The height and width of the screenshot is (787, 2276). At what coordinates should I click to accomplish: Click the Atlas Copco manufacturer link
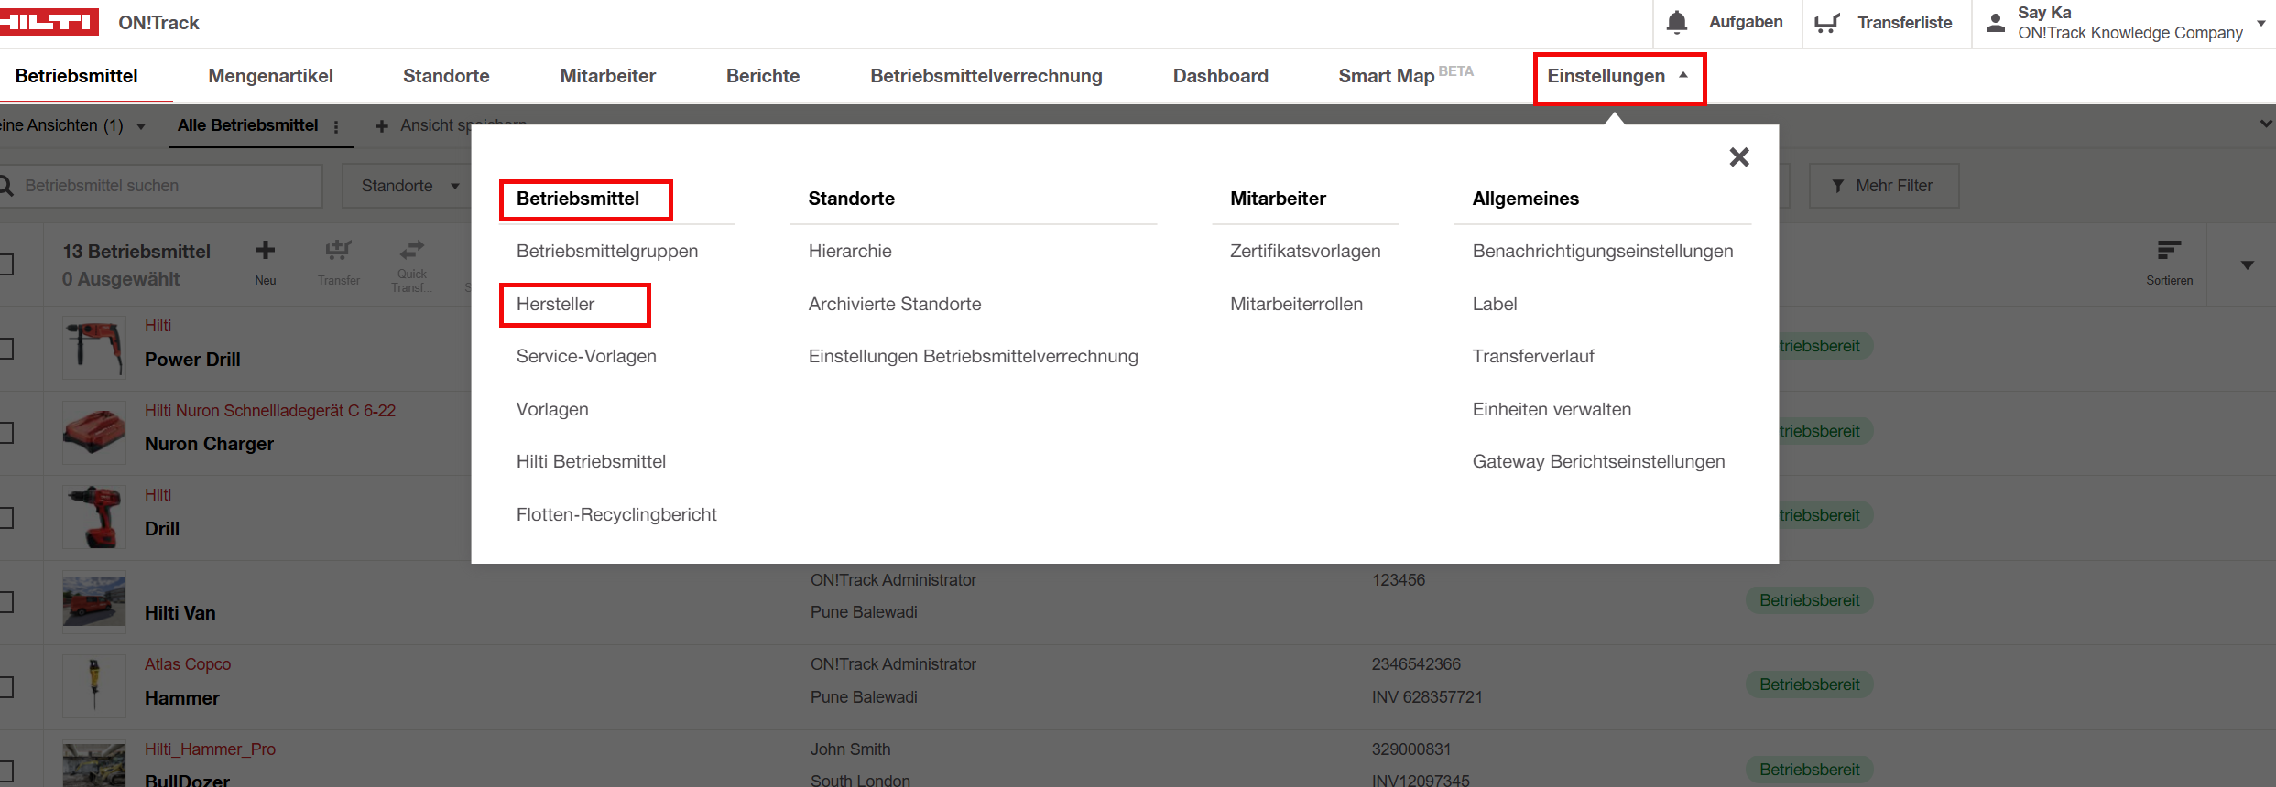[188, 664]
